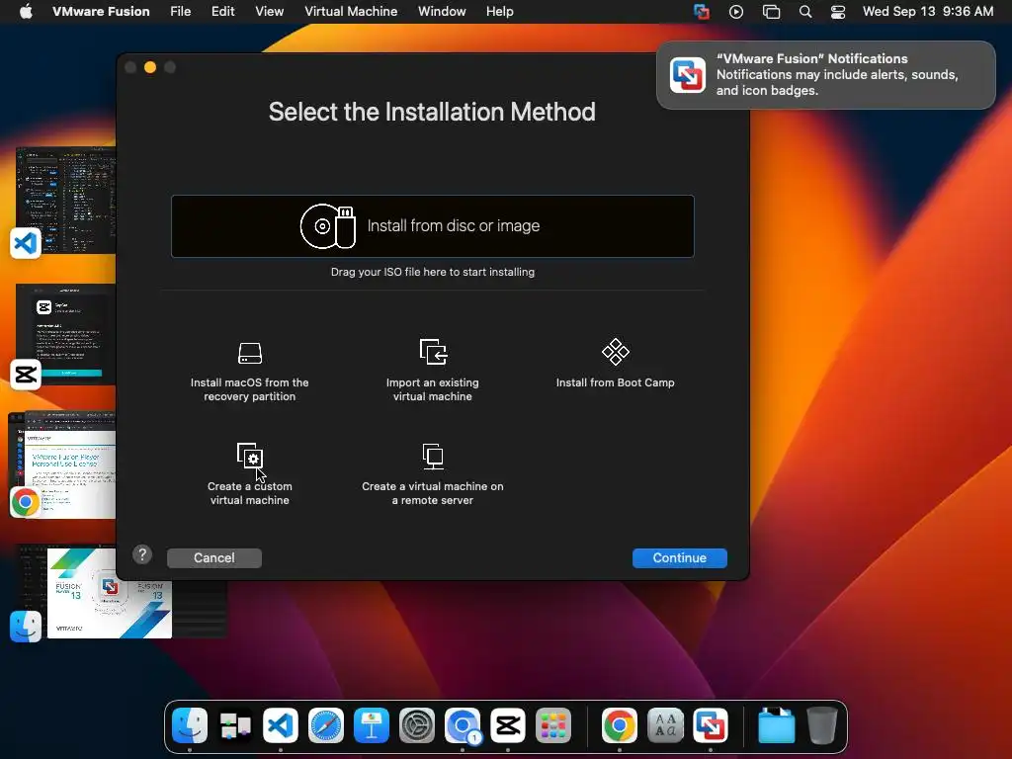This screenshot has height=759, width=1012.
Task: Open the Help menu
Action: tap(499, 12)
